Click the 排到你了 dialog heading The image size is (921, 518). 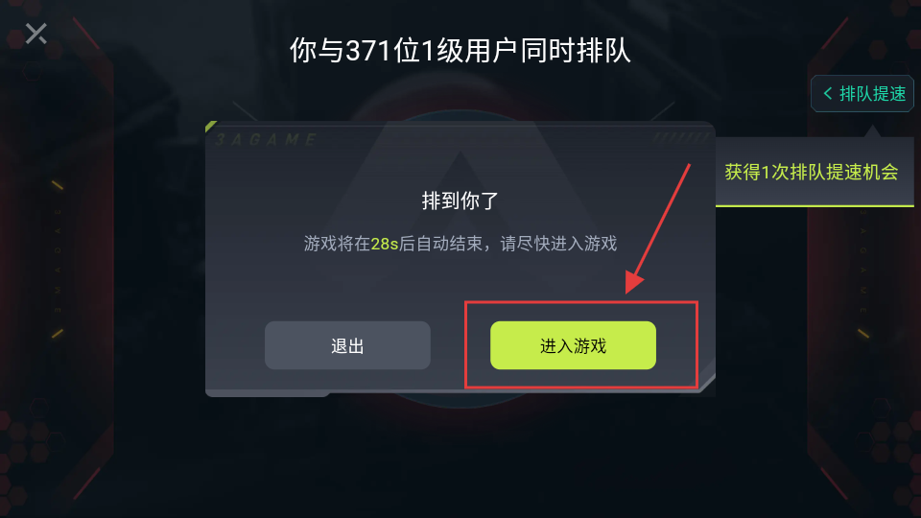tap(460, 200)
